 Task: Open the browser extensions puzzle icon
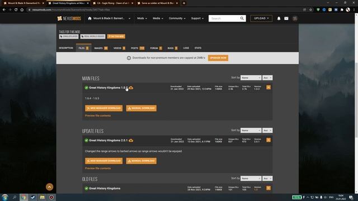(342, 10)
